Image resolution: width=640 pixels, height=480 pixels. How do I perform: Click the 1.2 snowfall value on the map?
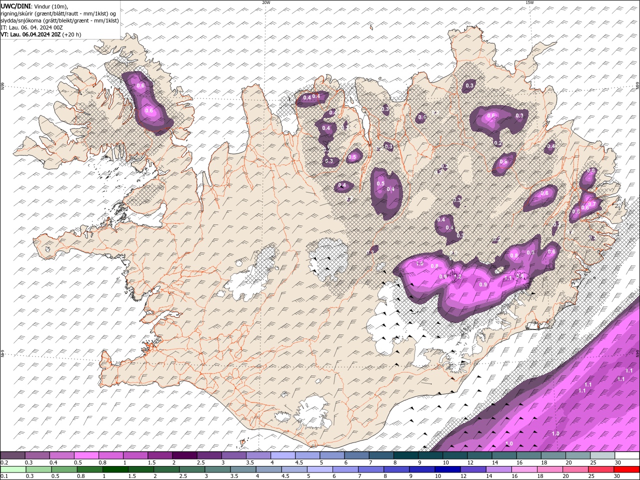(x=456, y=276)
